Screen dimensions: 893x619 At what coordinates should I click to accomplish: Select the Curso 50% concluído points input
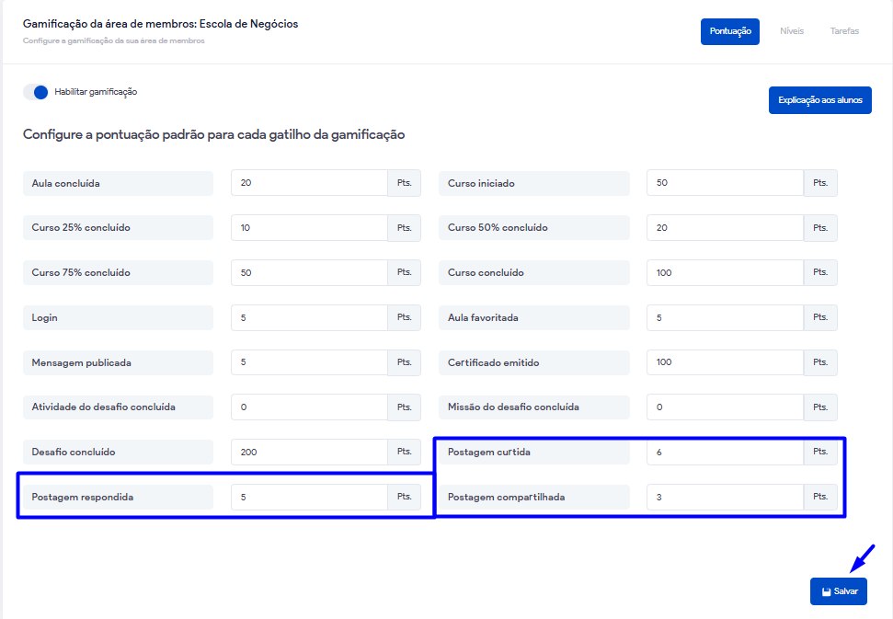click(x=724, y=228)
